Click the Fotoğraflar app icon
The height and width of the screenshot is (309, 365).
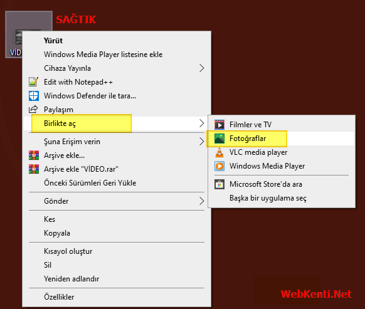220,139
